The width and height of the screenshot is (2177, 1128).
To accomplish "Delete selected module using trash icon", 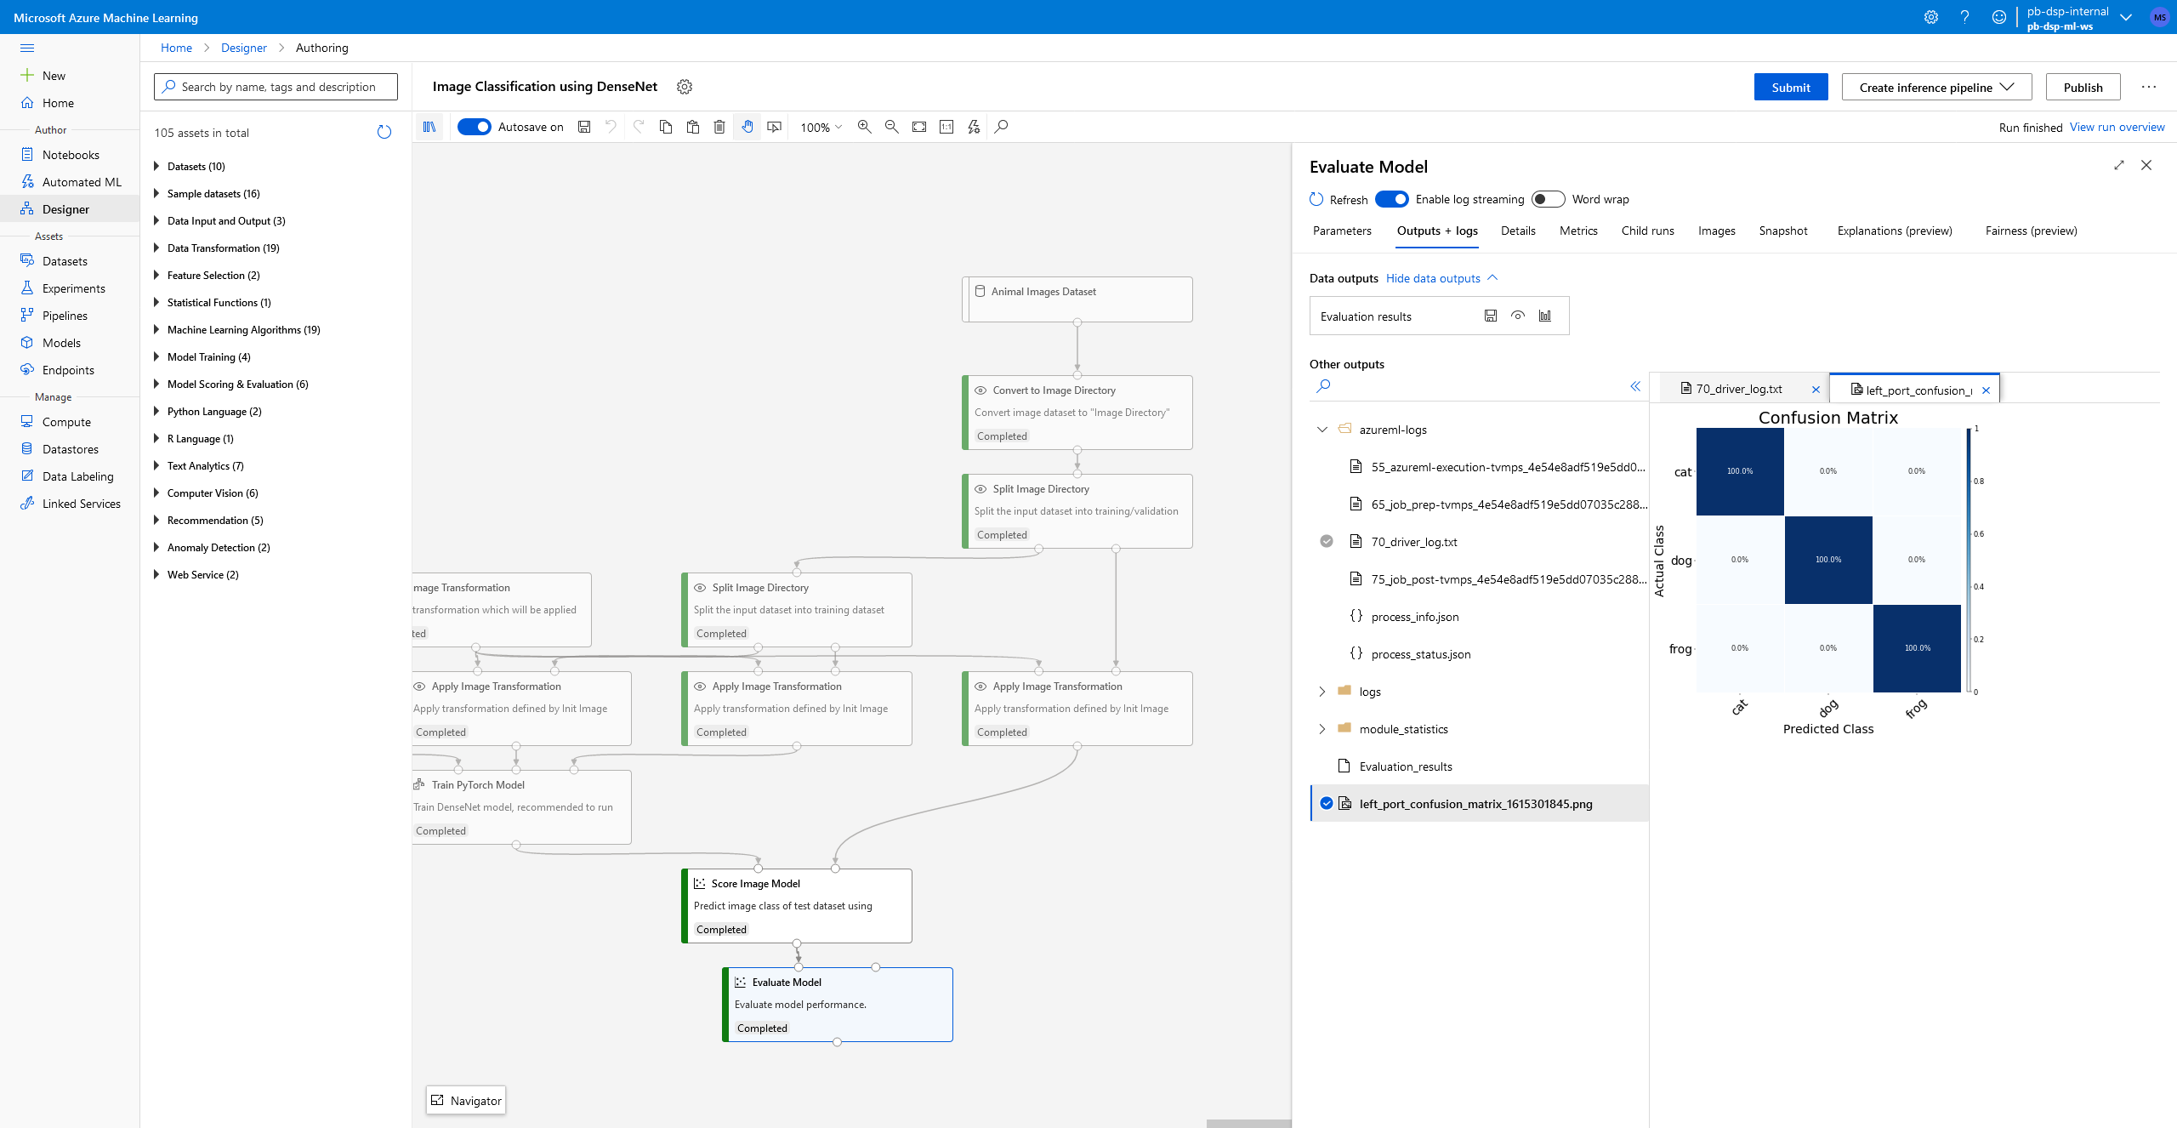I will [x=719, y=126].
